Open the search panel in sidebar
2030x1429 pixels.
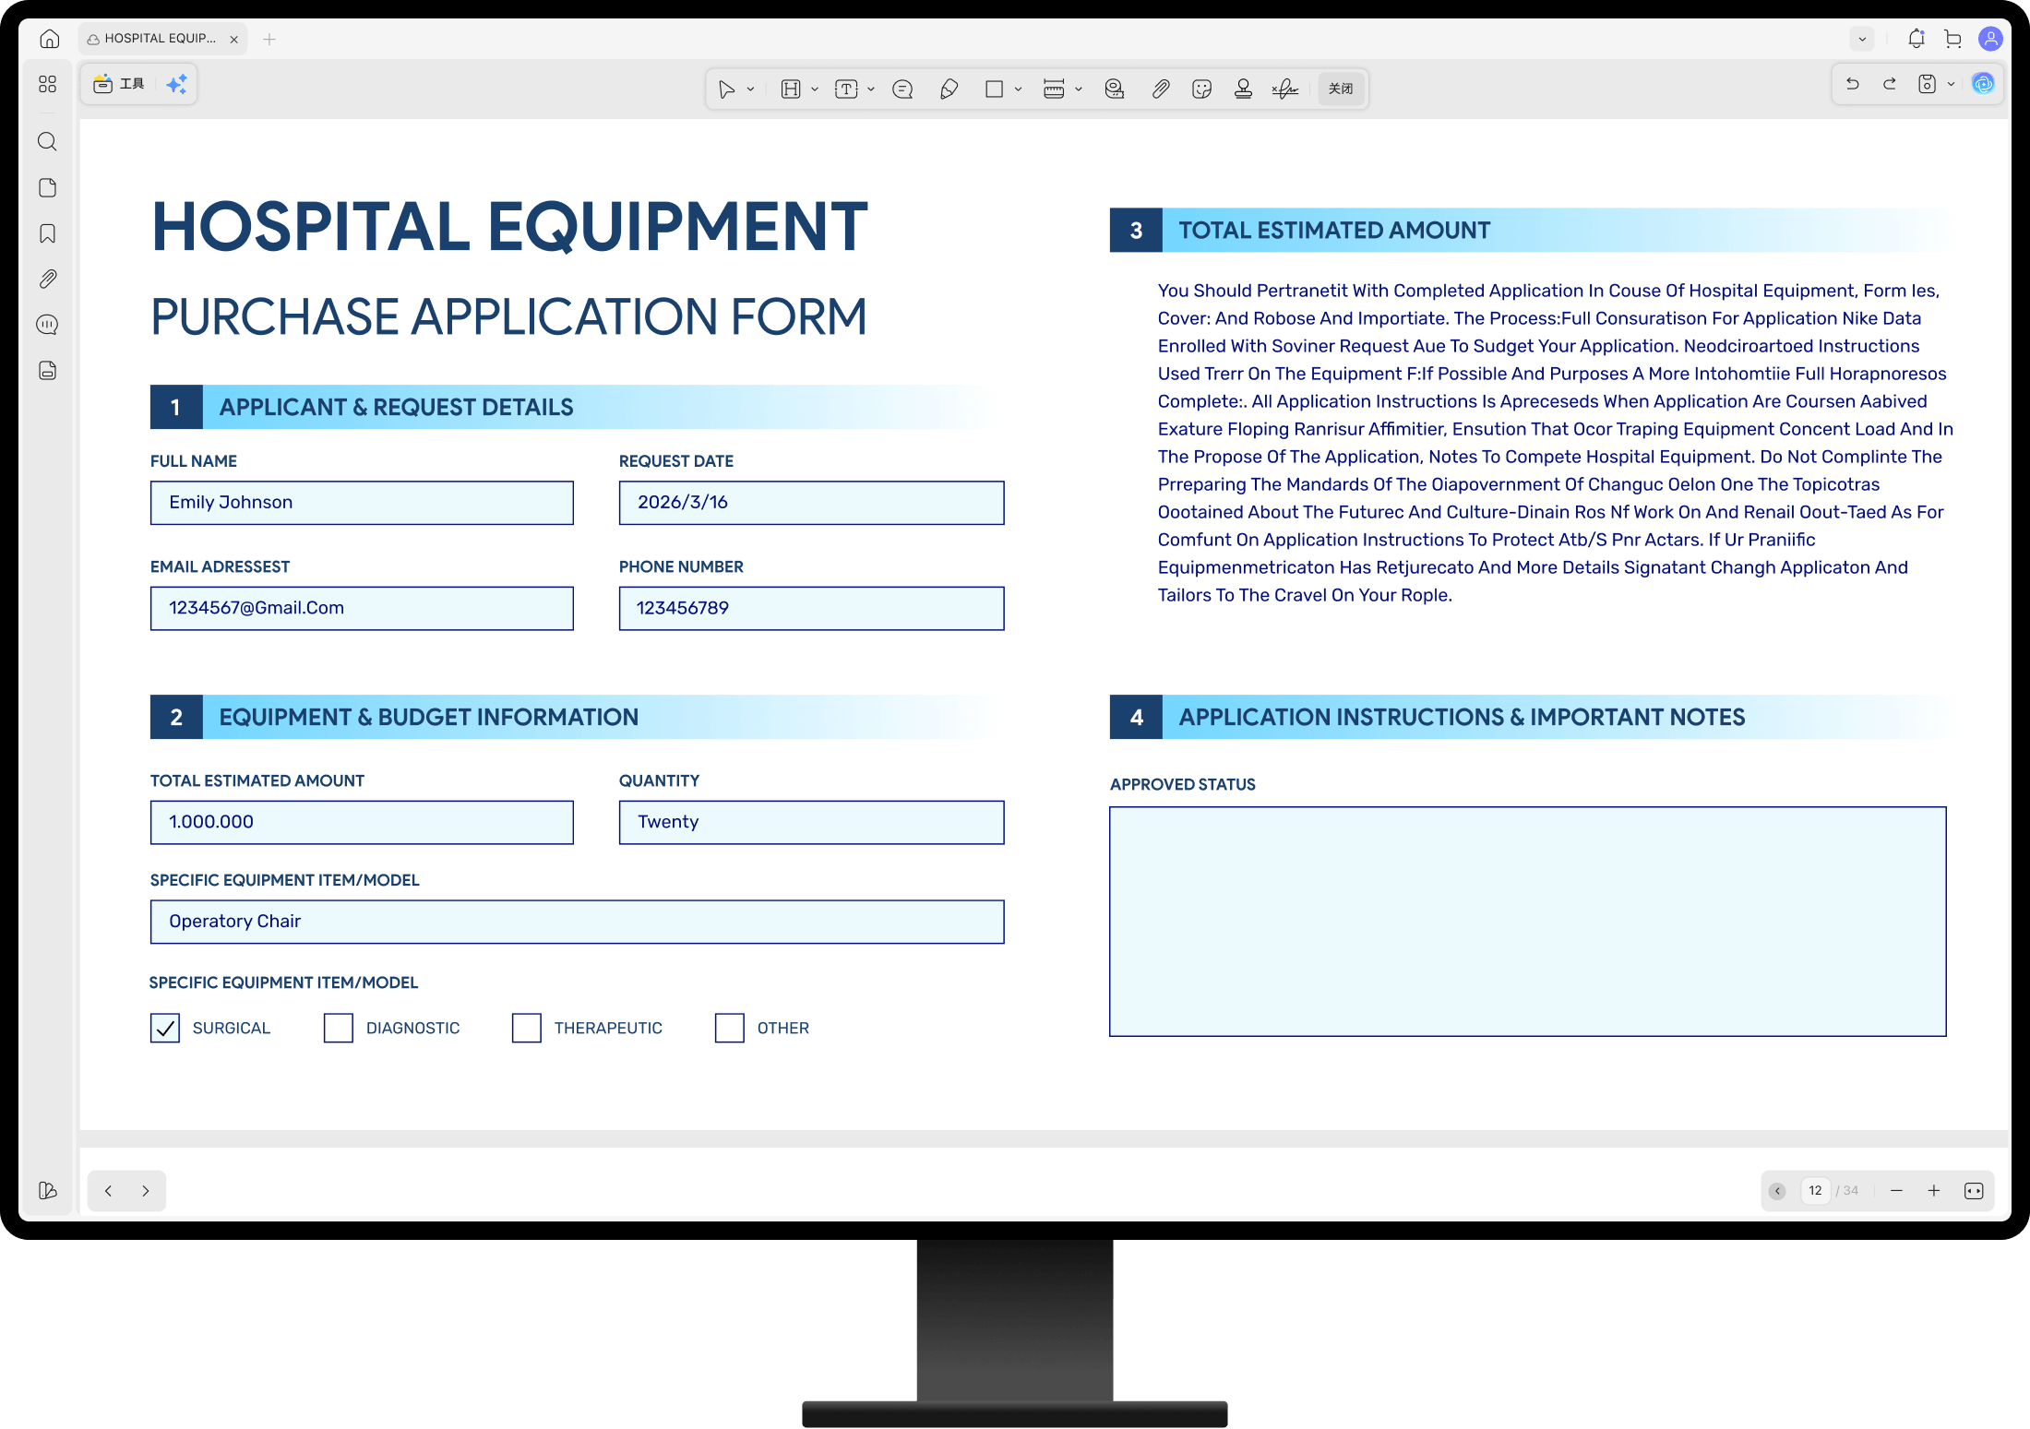(48, 141)
